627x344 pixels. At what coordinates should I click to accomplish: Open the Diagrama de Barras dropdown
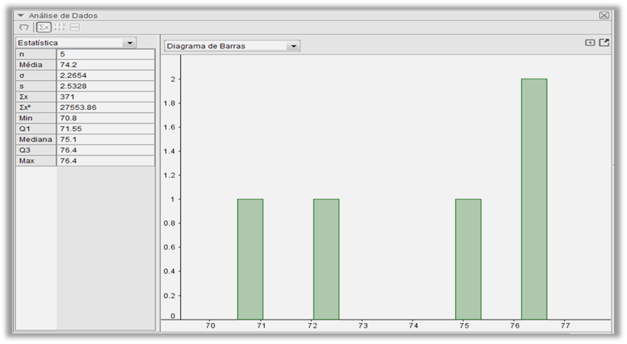[293, 46]
